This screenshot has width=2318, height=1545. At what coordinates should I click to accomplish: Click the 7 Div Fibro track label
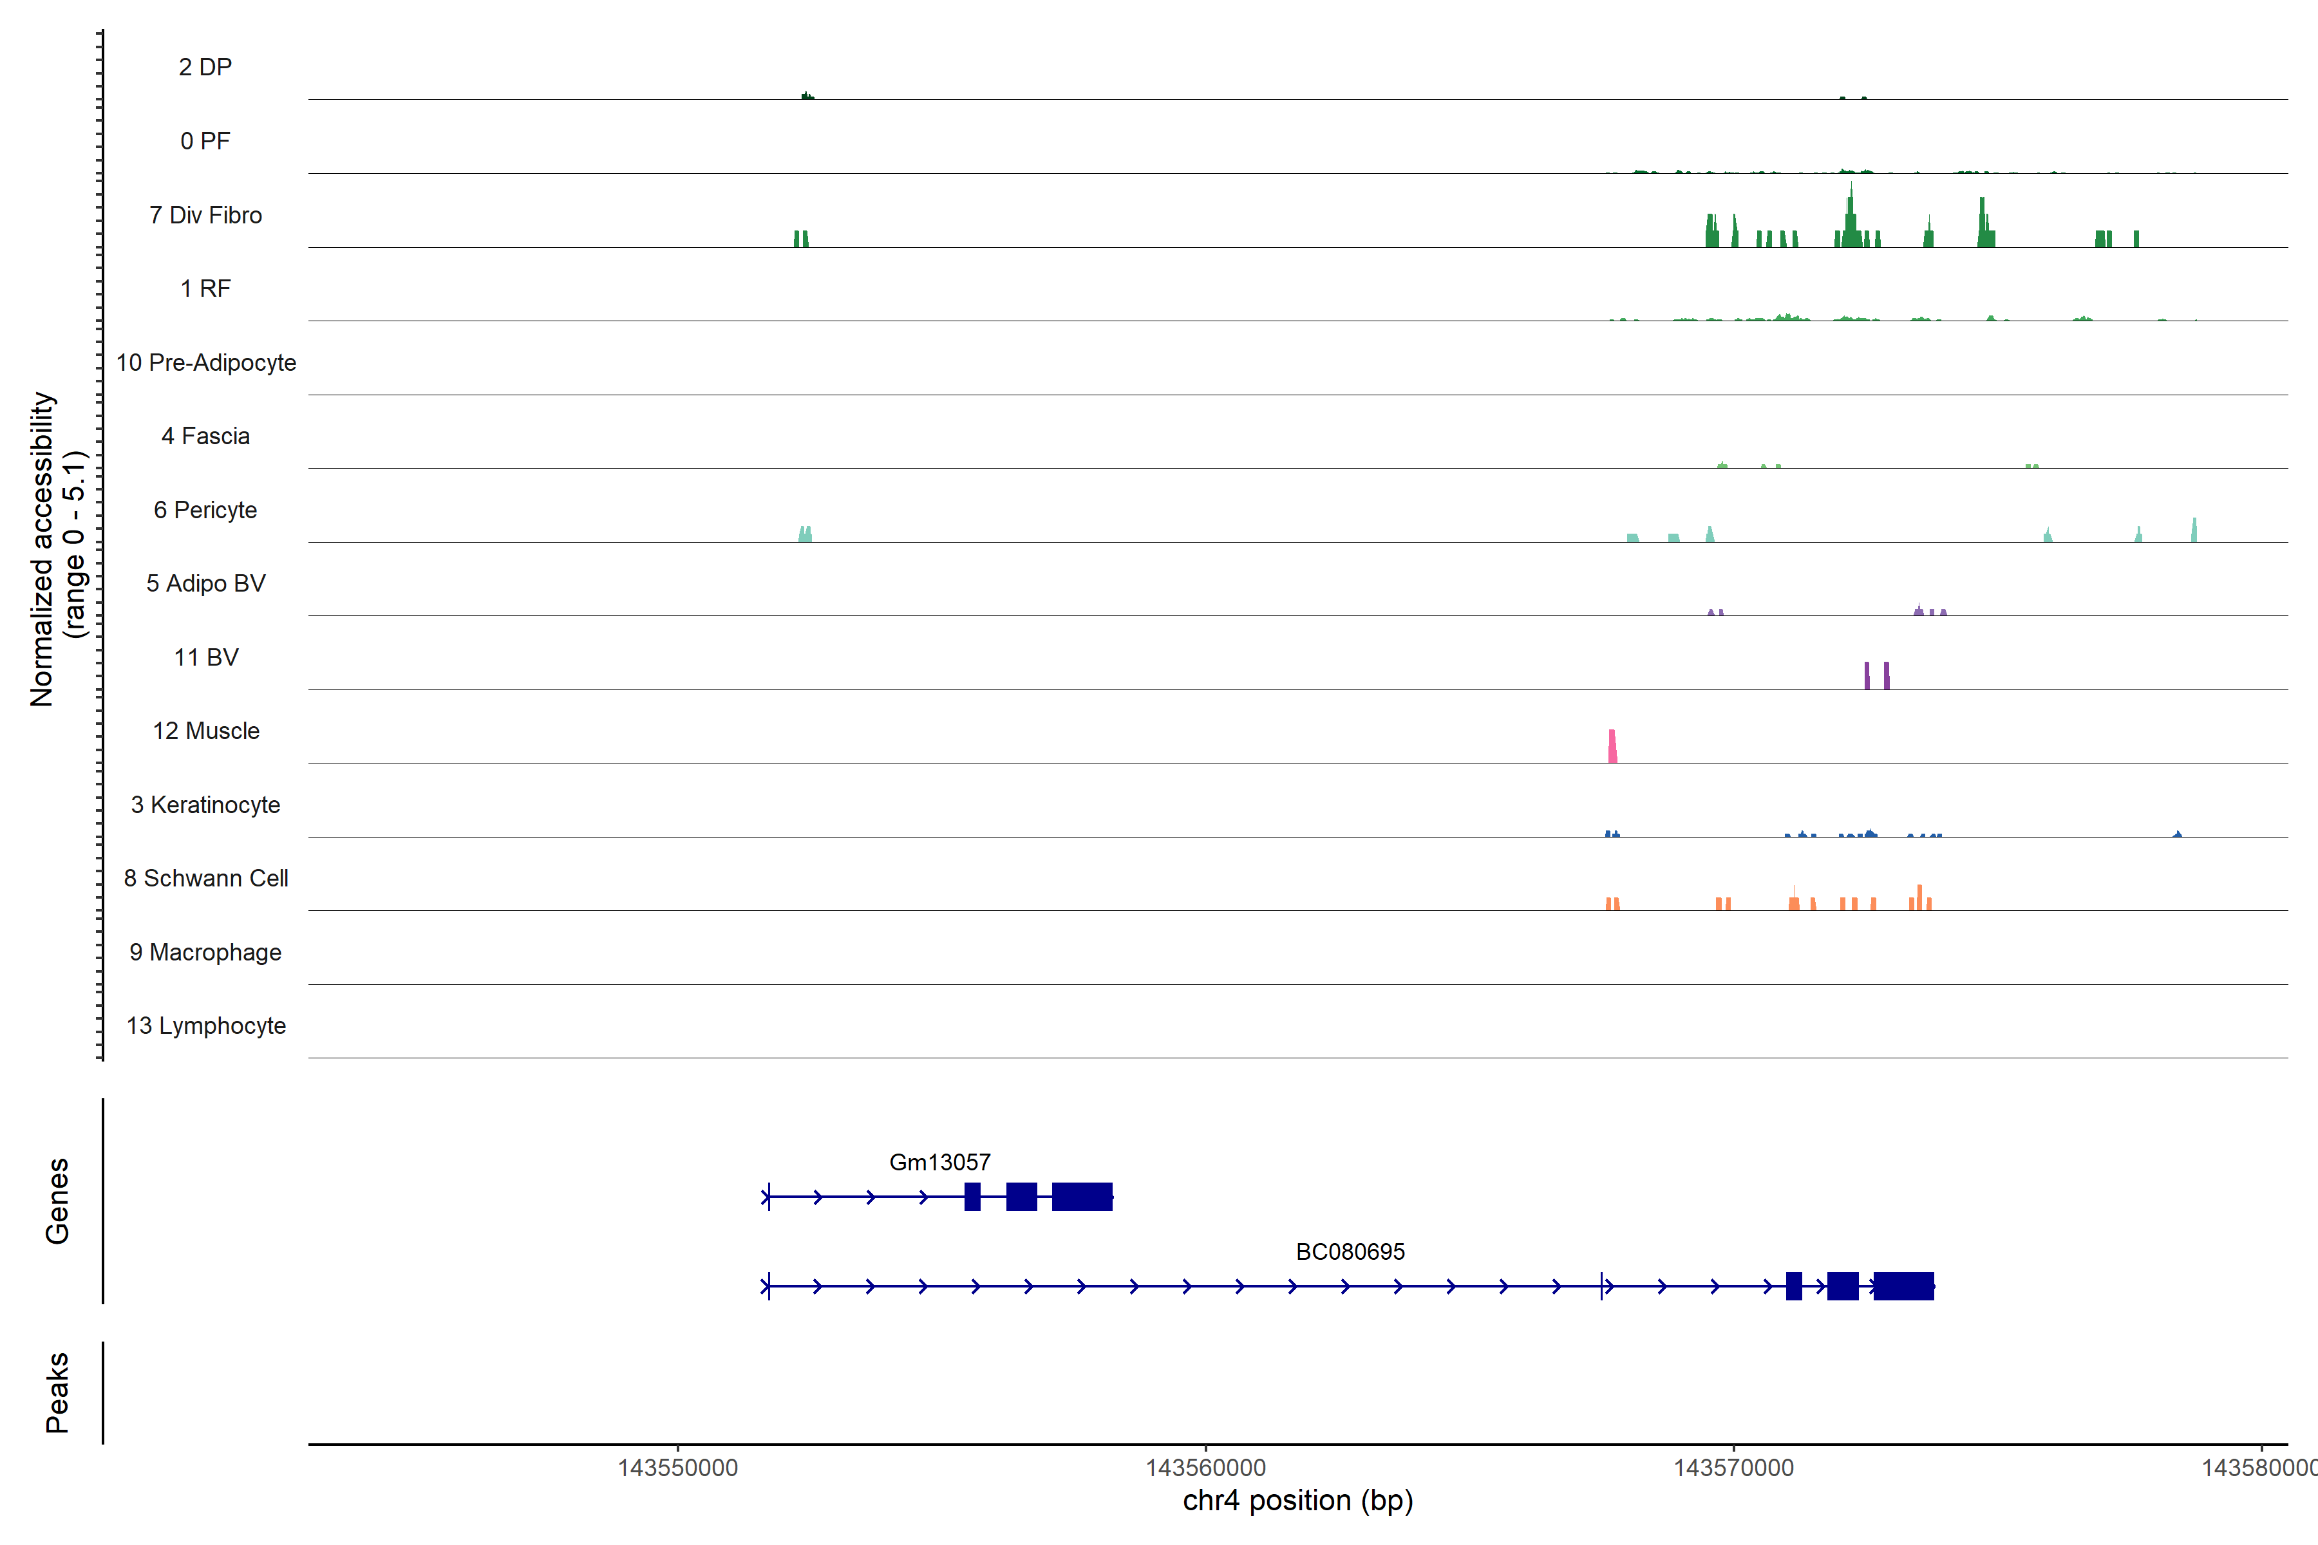click(205, 215)
